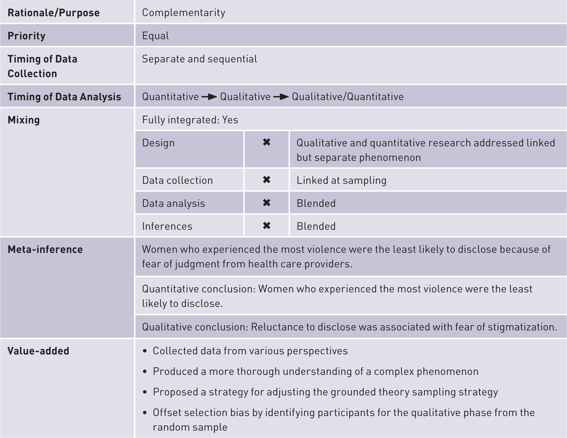Click the arrow before Qualitative/Quantitative
This screenshot has width=567, height=438.
click(281, 97)
